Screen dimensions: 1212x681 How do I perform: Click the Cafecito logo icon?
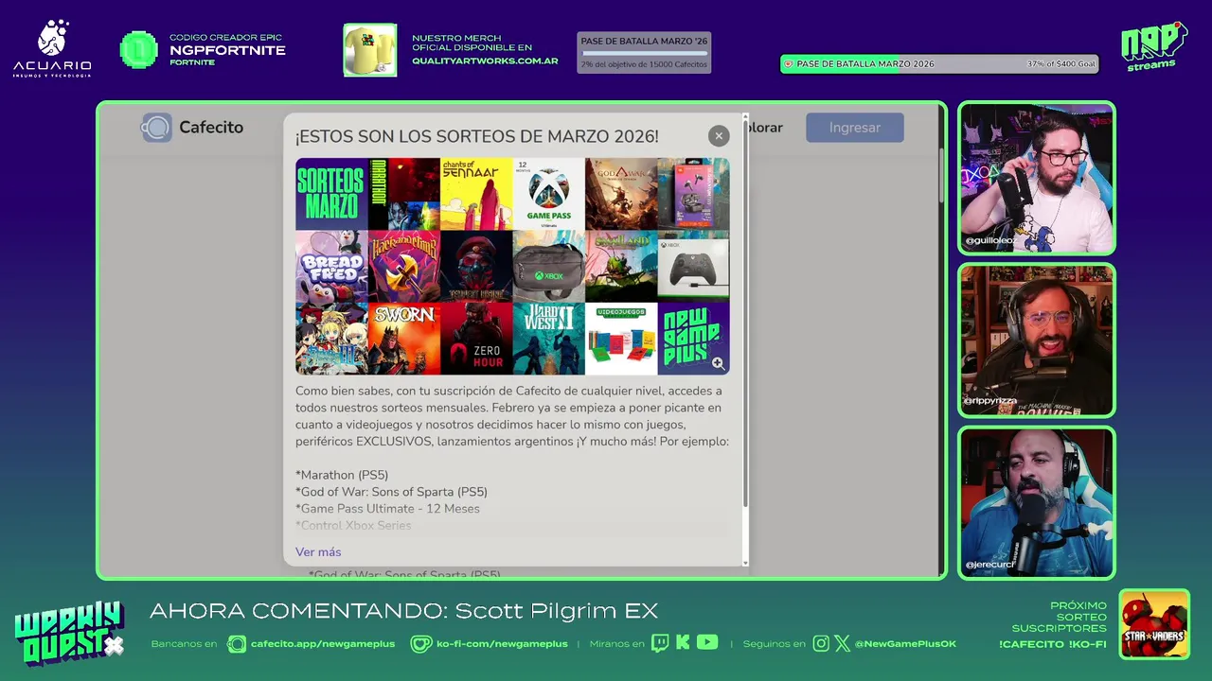(157, 128)
